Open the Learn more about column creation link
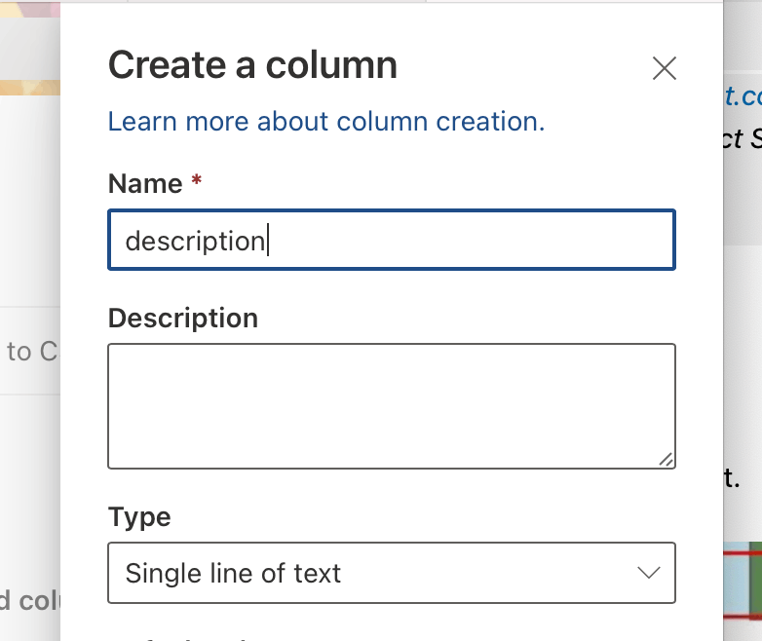The image size is (762, 641). click(325, 122)
